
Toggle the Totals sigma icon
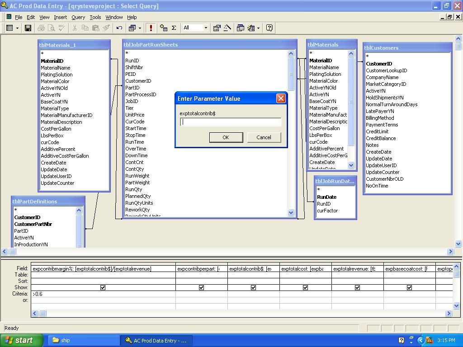(x=174, y=28)
